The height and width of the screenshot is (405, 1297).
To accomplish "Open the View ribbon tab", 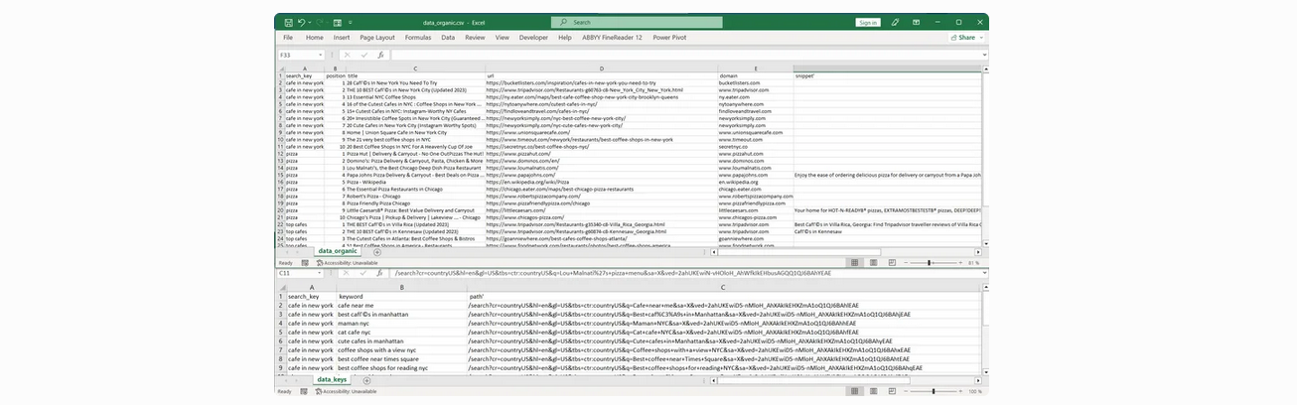I will click(x=503, y=38).
